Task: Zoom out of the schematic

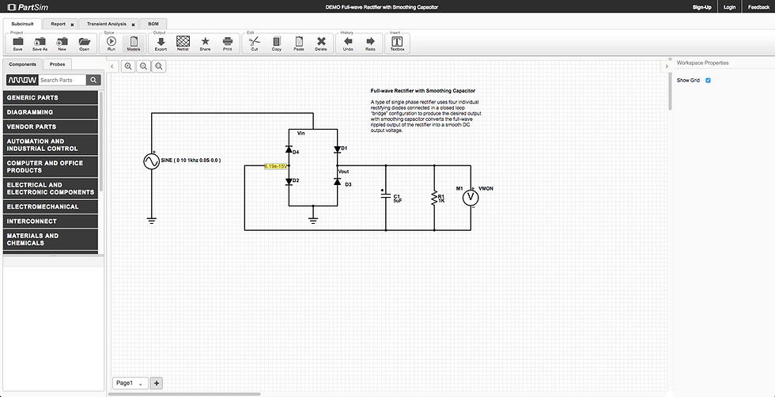Action: pyautogui.click(x=144, y=66)
